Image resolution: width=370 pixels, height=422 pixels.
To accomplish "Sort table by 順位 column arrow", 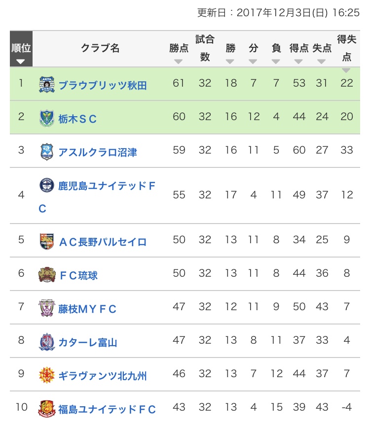I will tap(20, 62).
